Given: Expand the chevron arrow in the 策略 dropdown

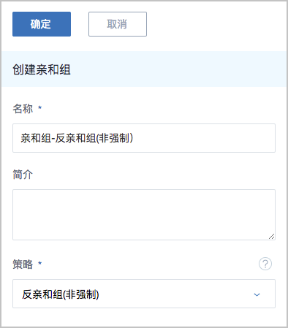Looking at the screenshot, I should click(x=257, y=294).
